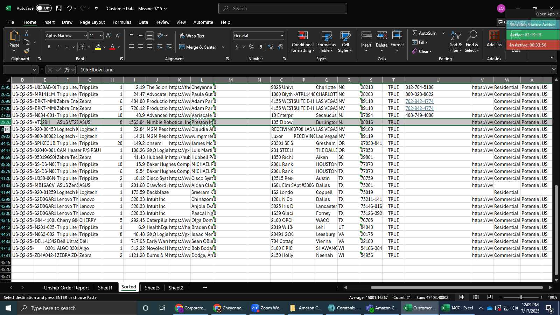Open the number format General dropdown
The height and width of the screenshot is (315, 560).
coord(282,36)
